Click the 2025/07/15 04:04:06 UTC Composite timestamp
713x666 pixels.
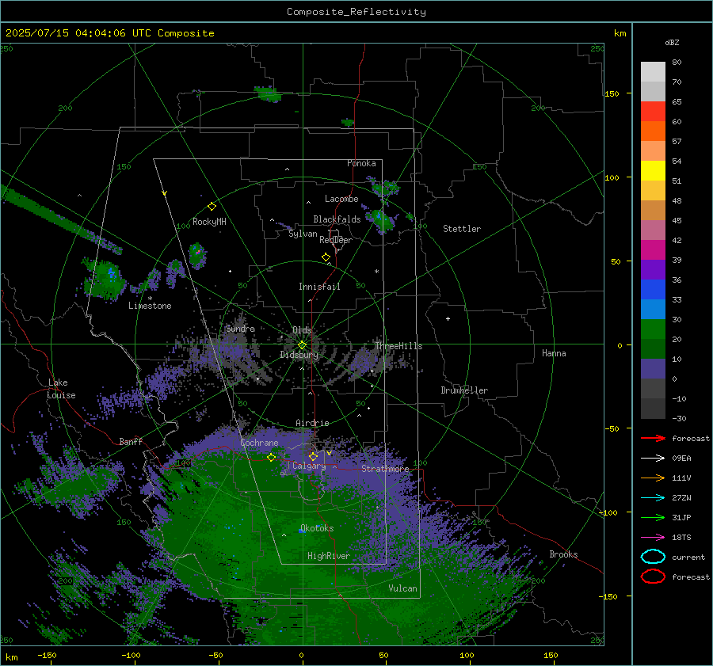(x=109, y=33)
